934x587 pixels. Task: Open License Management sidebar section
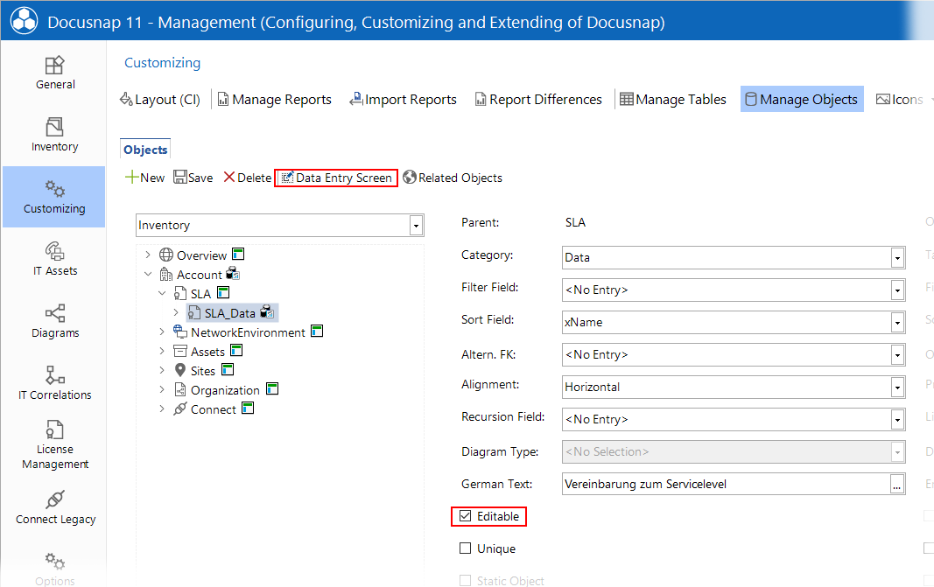click(54, 445)
